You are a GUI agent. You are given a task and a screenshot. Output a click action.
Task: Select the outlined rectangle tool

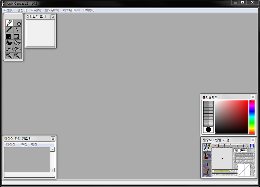[18, 36]
